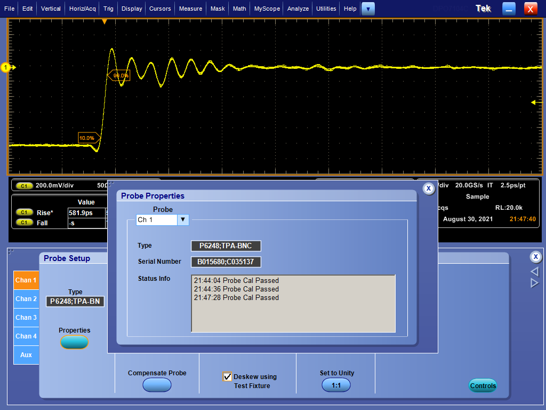The image size is (546, 410).
Task: Open the File menu
Action: coord(10,9)
